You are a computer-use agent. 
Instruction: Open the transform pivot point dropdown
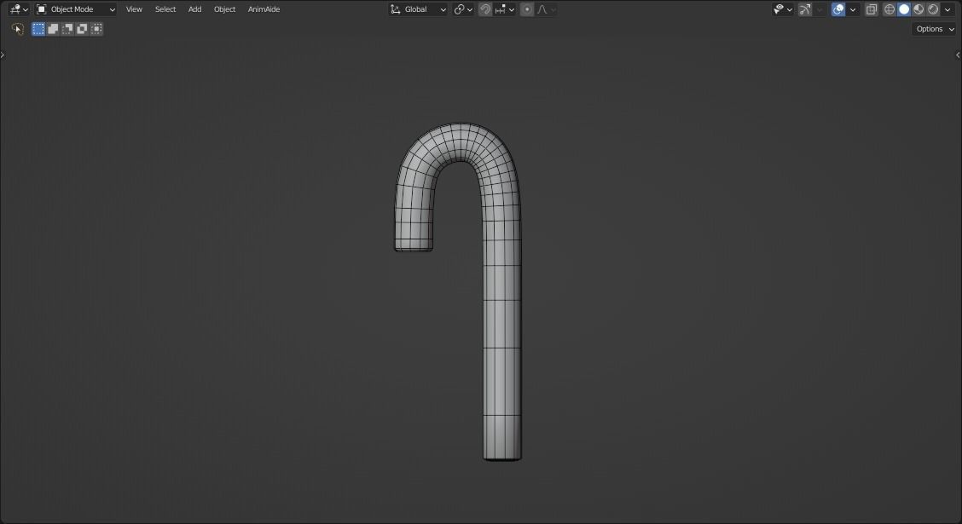[463, 9]
